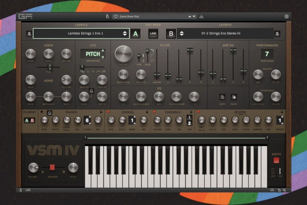Click the Voice pan slider
The height and width of the screenshot is (205, 307).
50,67
